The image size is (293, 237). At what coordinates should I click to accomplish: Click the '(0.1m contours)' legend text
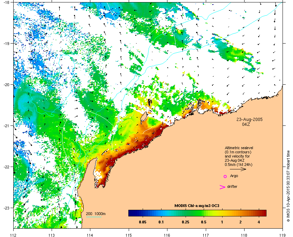[238, 152]
